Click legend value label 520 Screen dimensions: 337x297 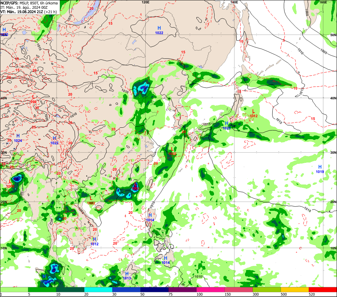(x=312, y=294)
